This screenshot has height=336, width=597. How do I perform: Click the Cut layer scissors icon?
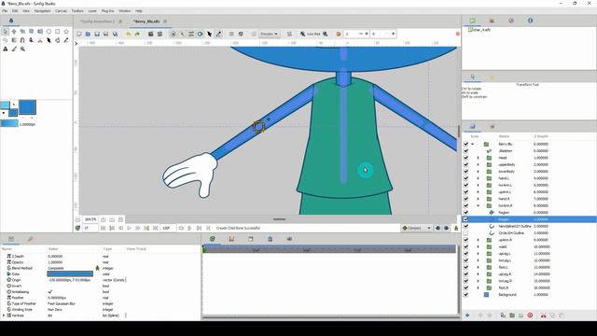pyautogui.click(x=543, y=315)
